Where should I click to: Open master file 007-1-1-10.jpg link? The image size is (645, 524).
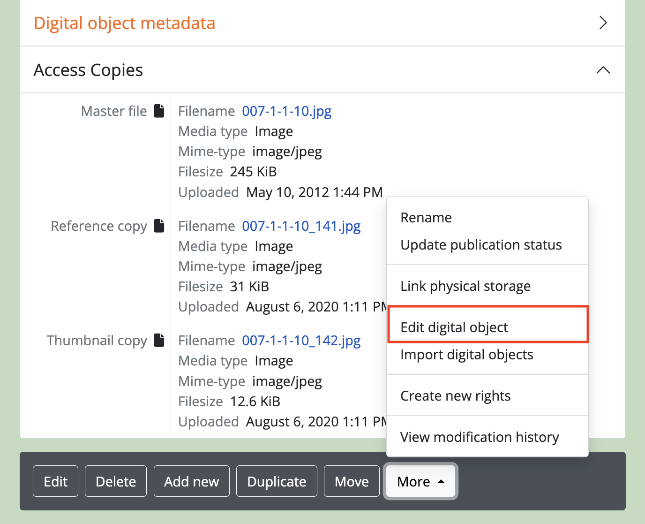coord(286,111)
